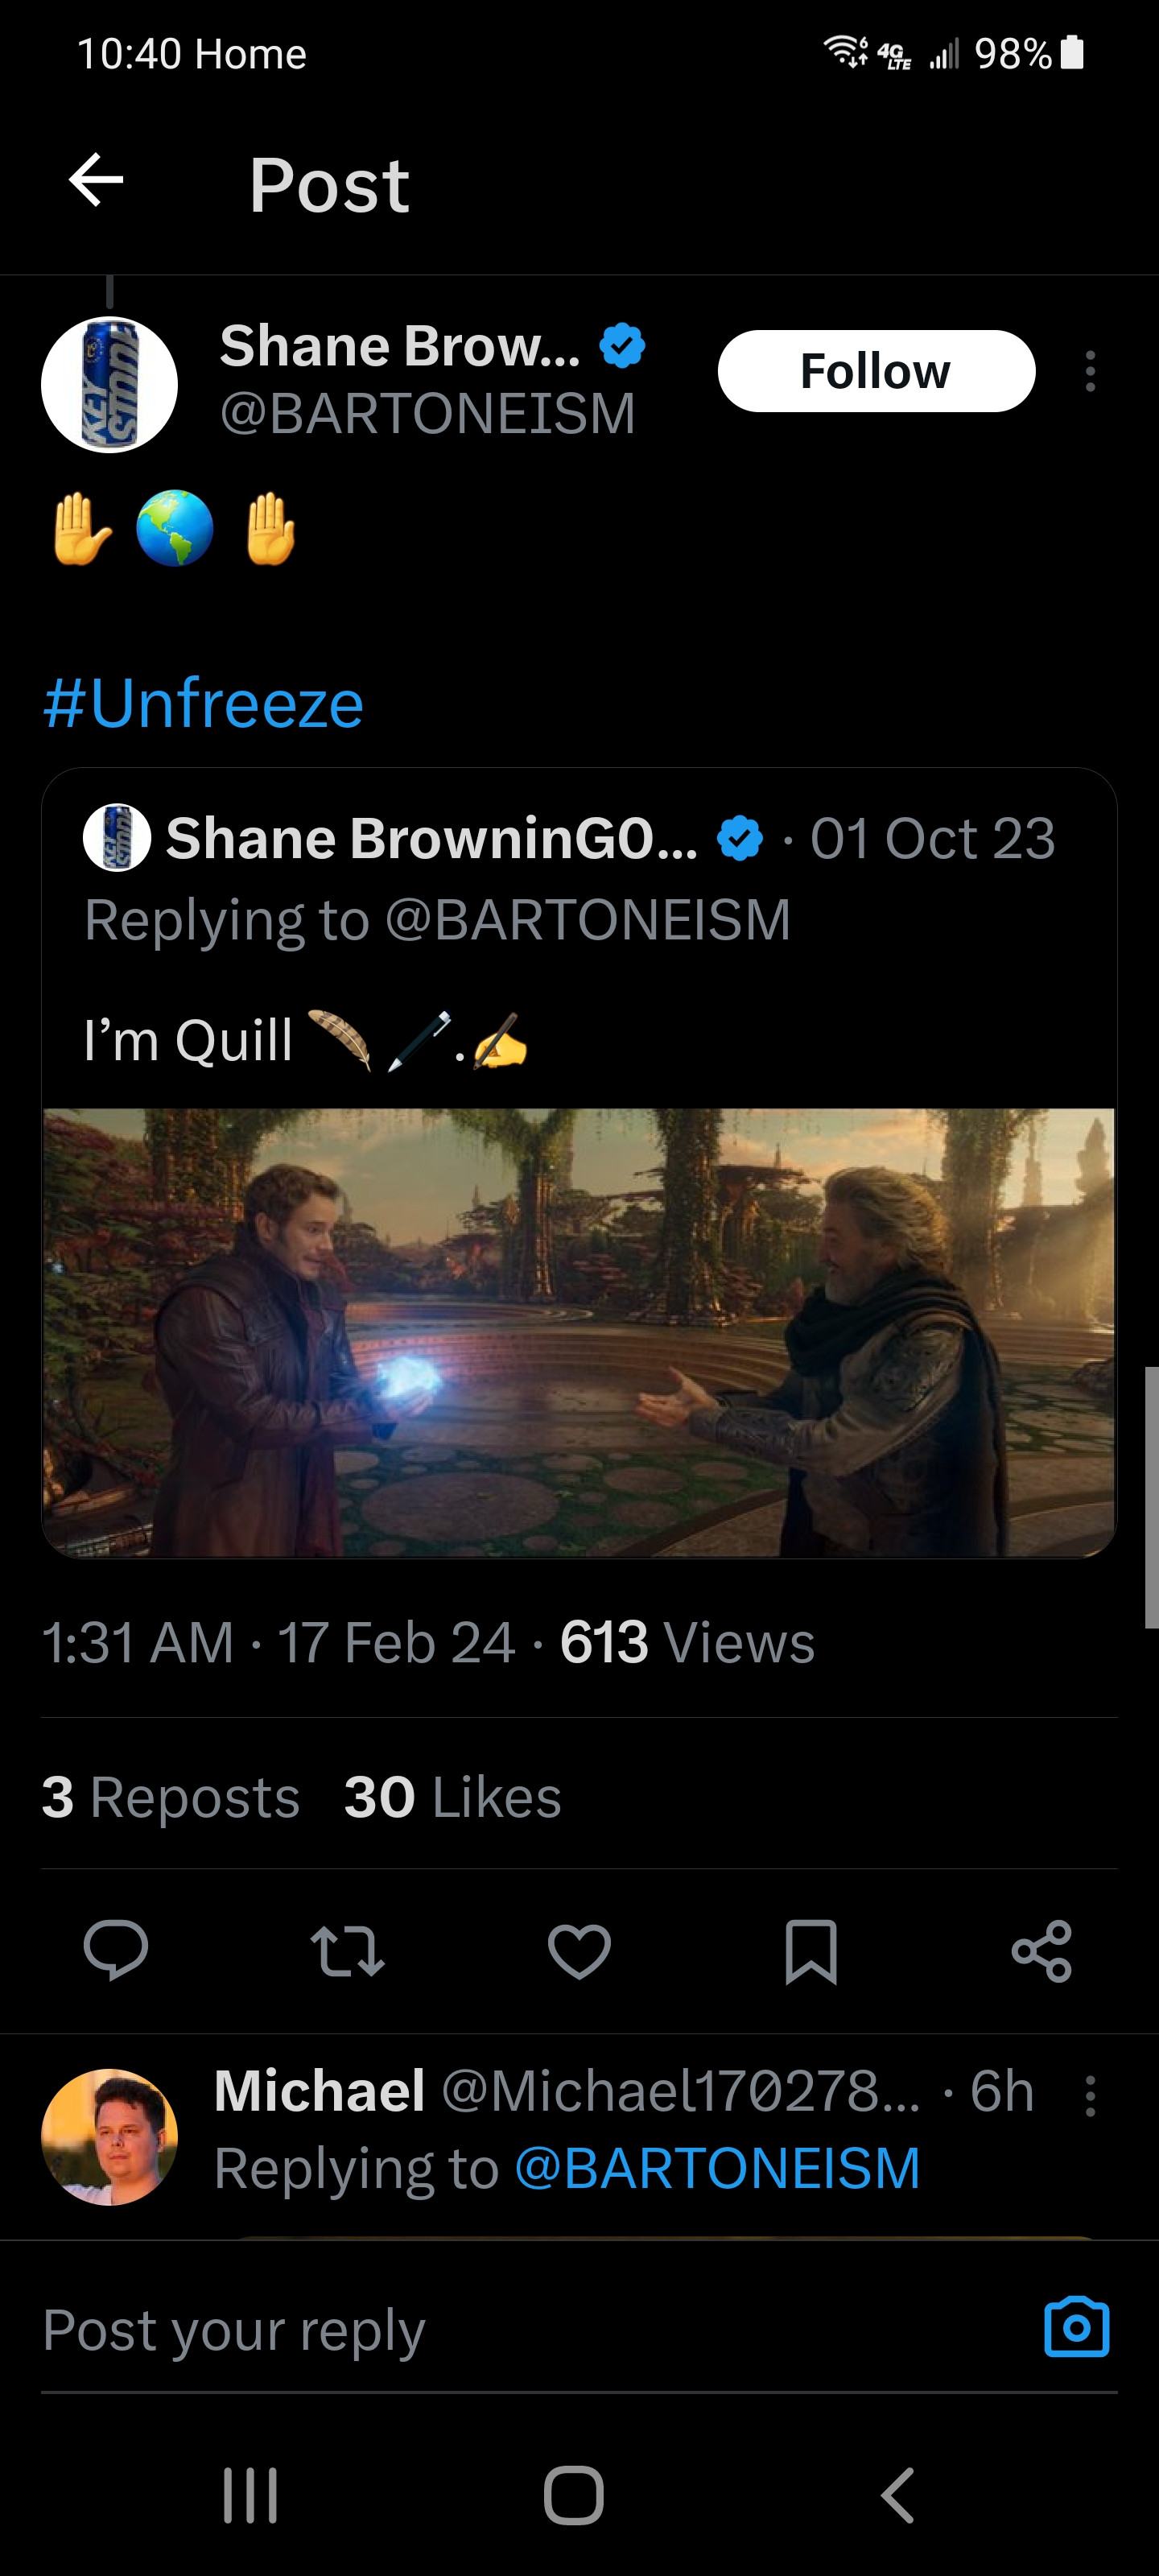The width and height of the screenshot is (1159, 2576).
Task: View the 3 Reposts list
Action: tap(171, 1797)
